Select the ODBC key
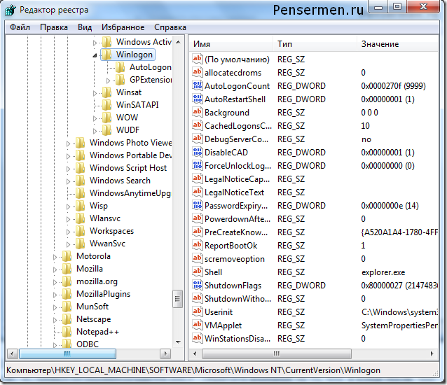The image size is (447, 385). tap(88, 344)
